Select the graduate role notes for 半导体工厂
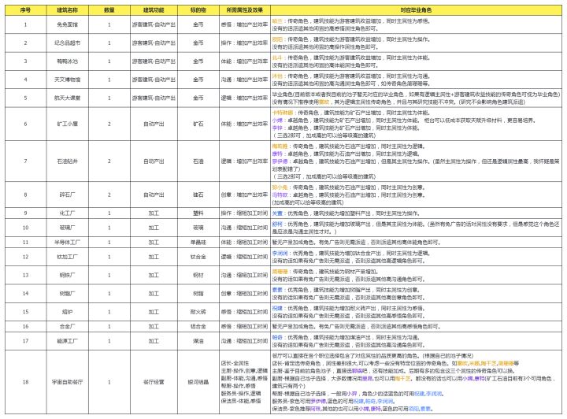Image resolution: width=567 pixels, height=419 pixels. pos(417,243)
